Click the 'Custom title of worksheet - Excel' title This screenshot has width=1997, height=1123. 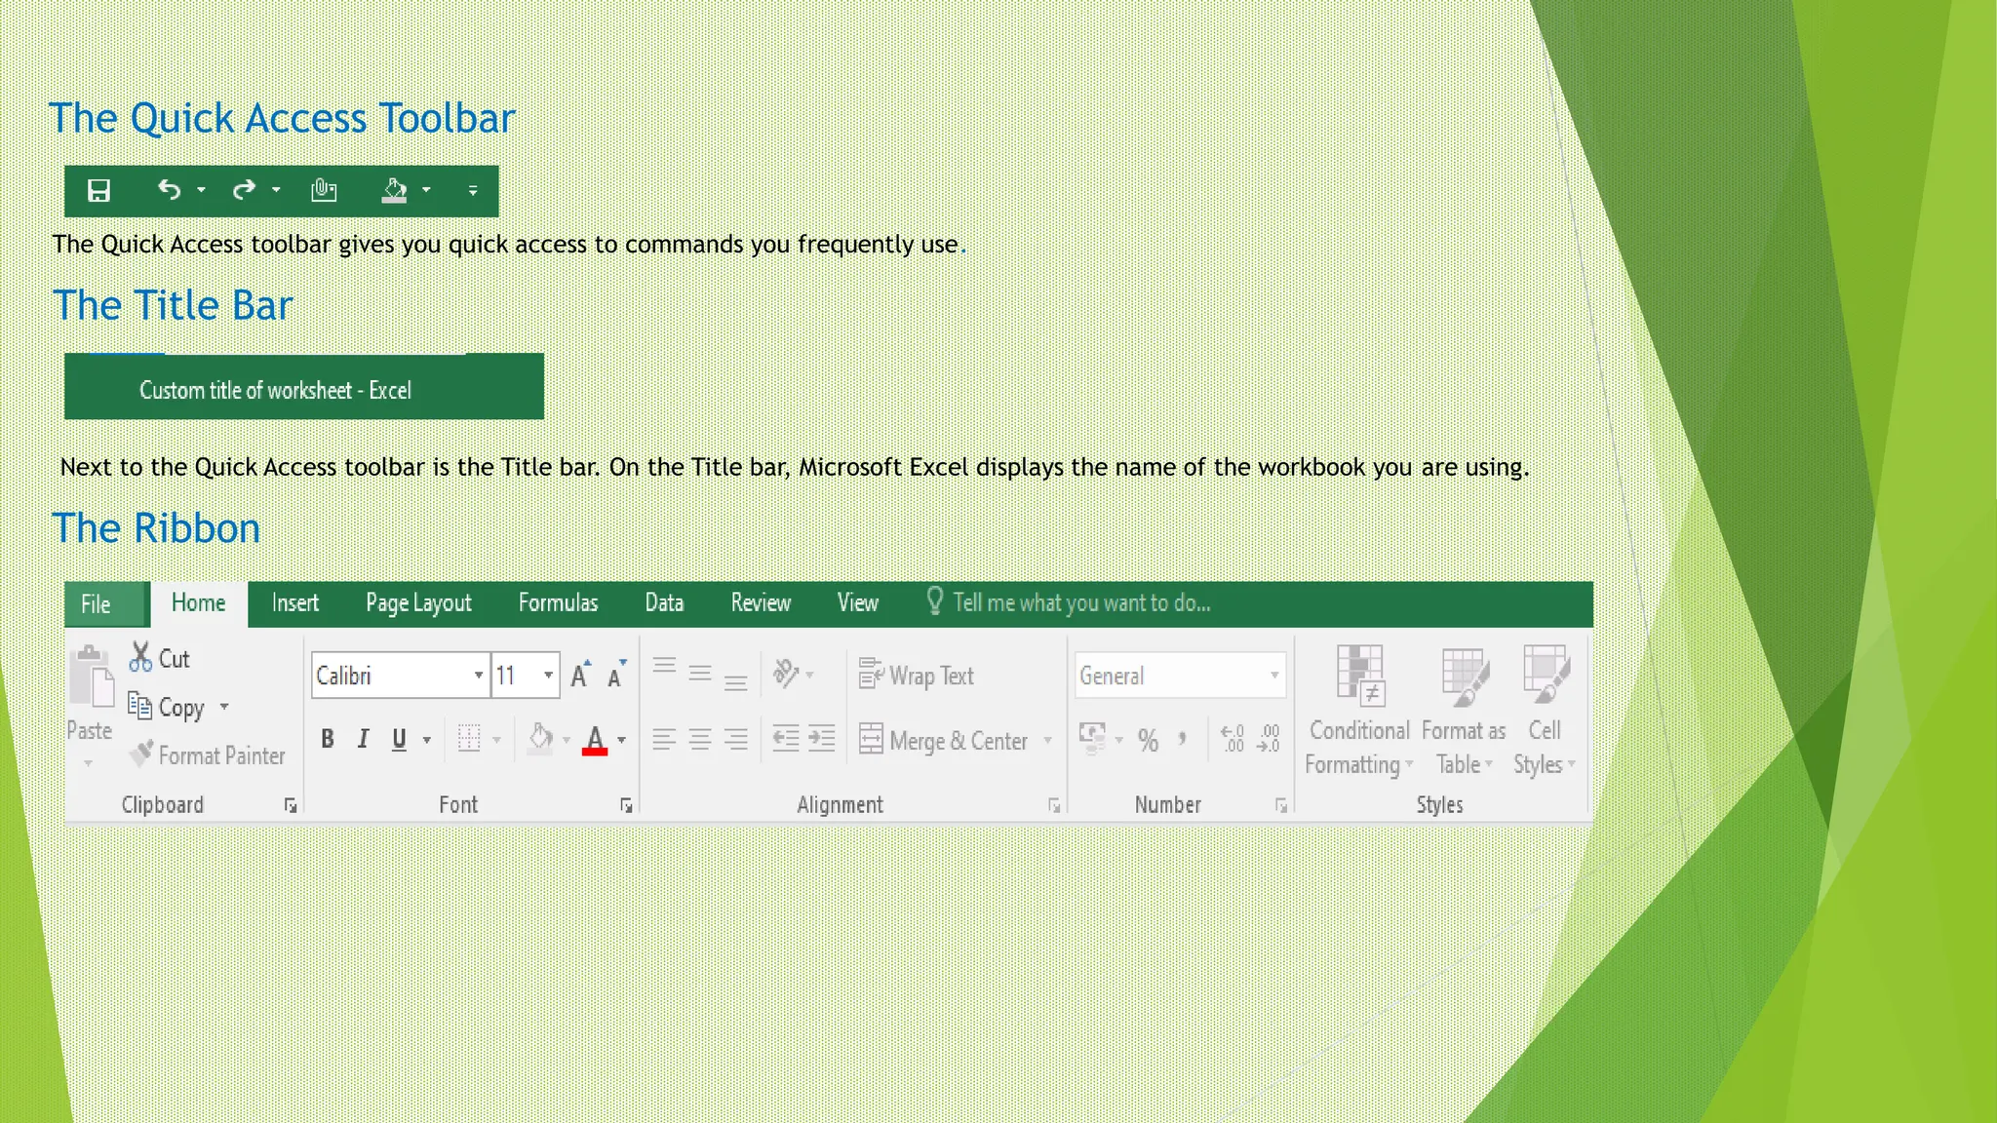click(x=275, y=391)
